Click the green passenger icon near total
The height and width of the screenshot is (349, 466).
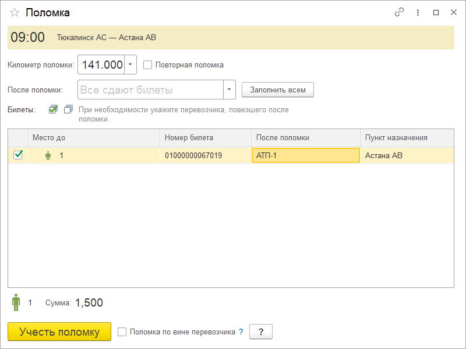tap(16, 302)
